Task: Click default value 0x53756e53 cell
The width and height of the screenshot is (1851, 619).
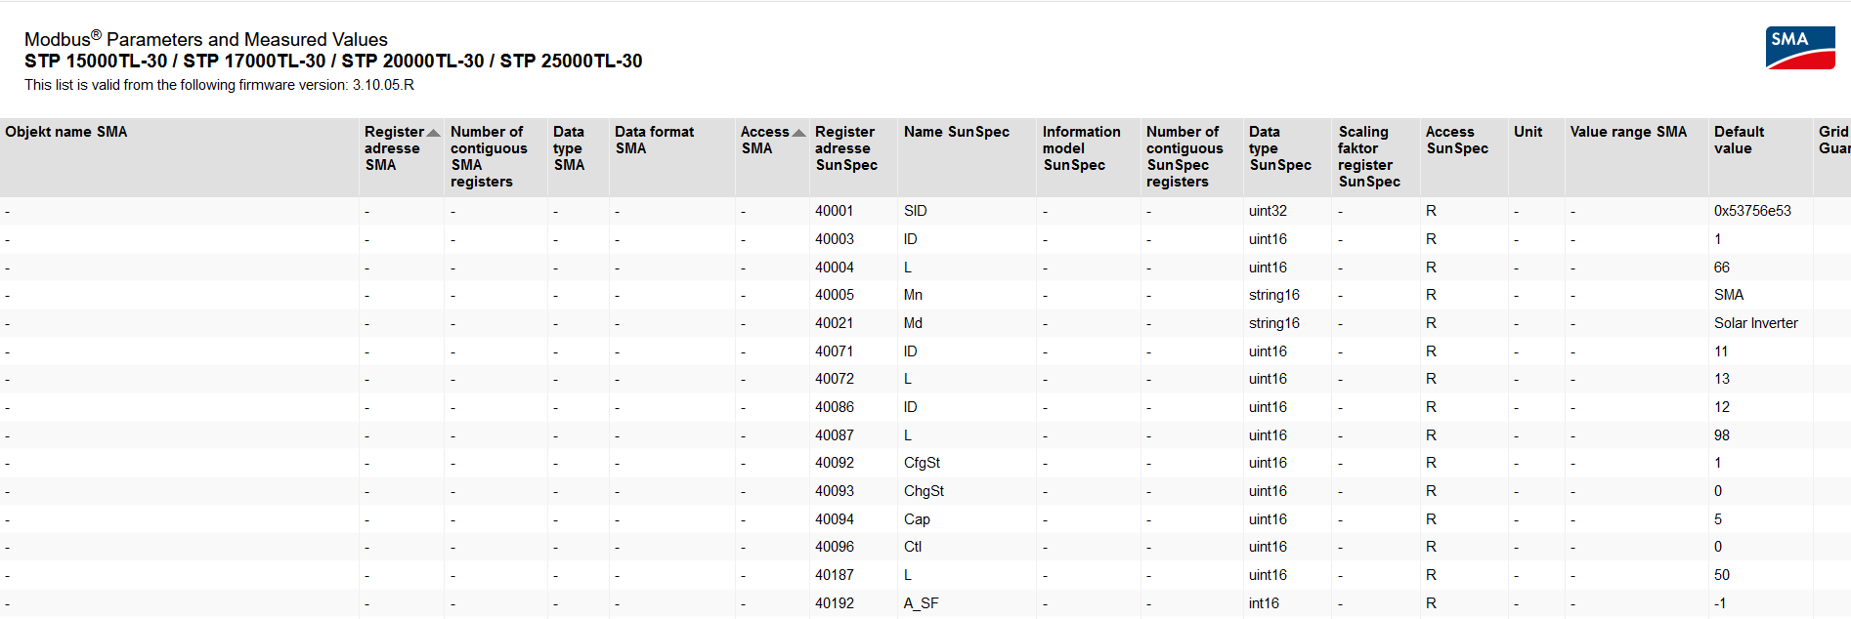Action: [1752, 211]
